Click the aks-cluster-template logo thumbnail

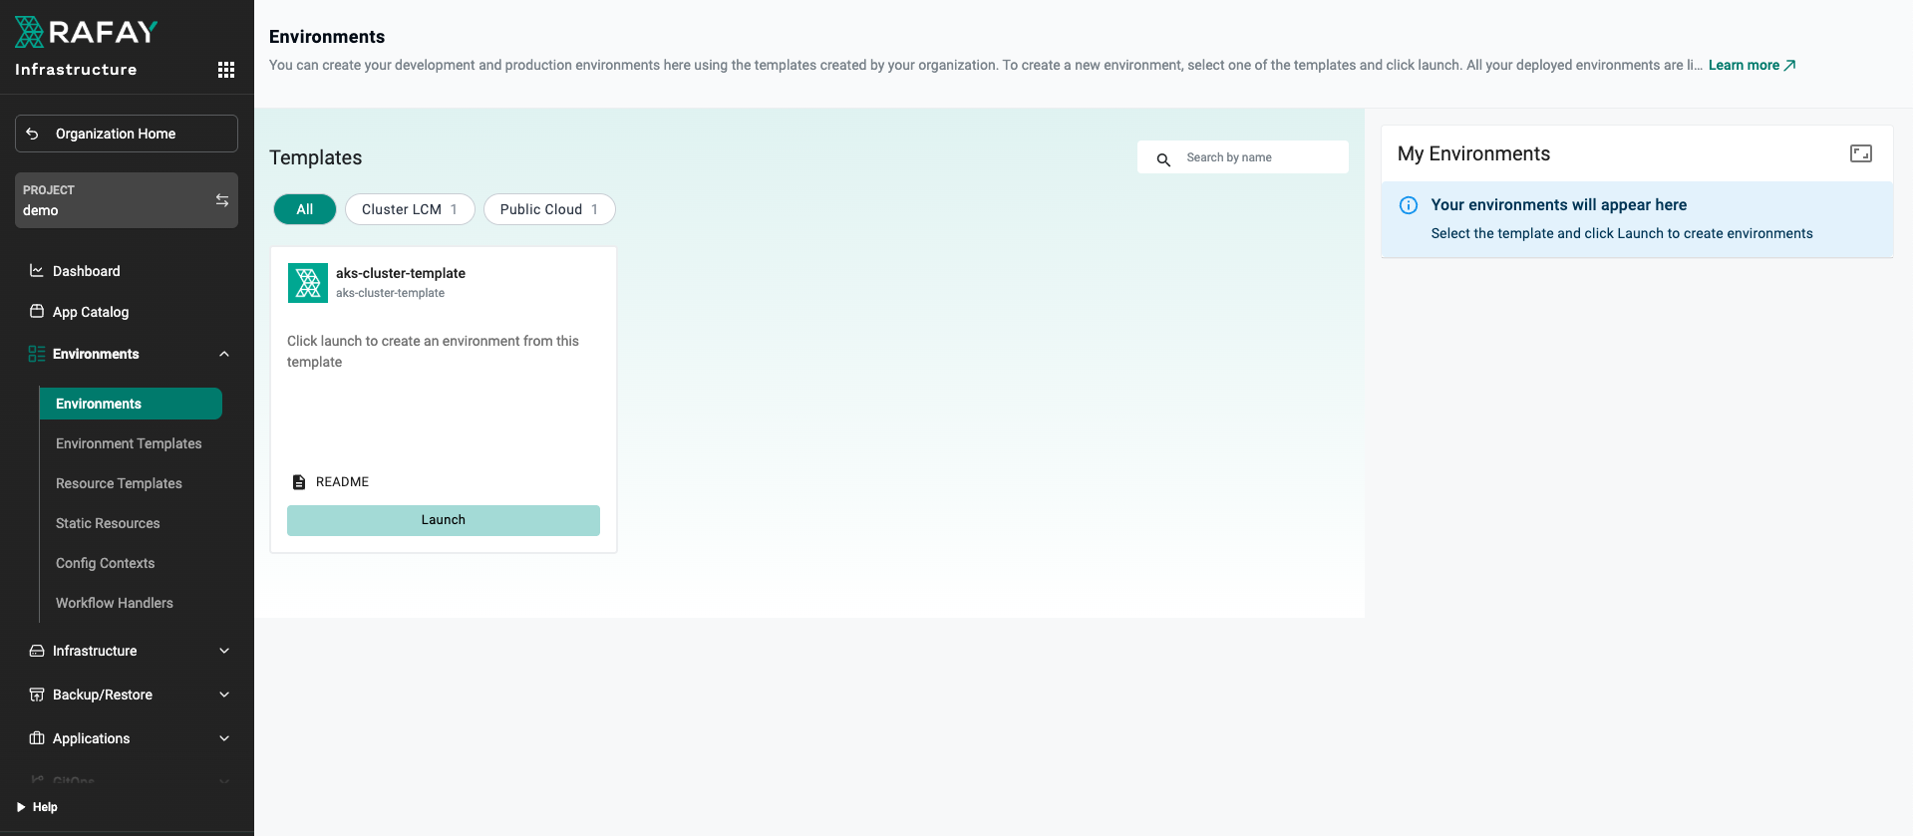pos(308,283)
